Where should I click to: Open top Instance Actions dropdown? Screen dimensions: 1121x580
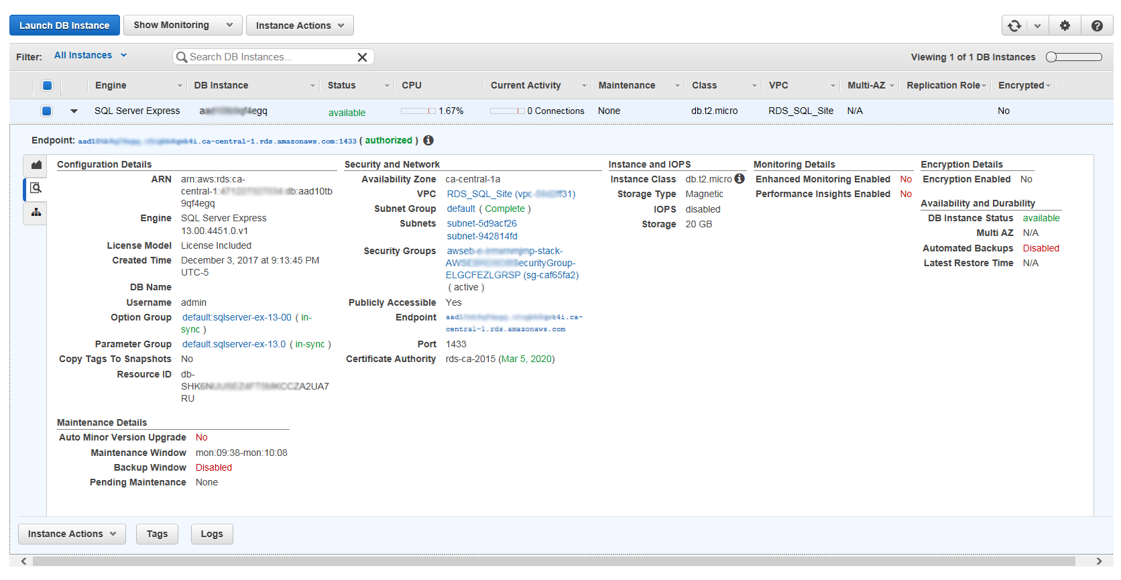pyautogui.click(x=300, y=25)
